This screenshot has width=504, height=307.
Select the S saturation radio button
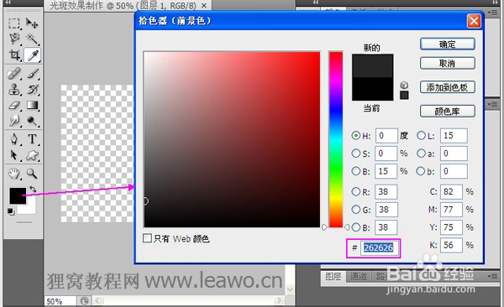click(x=356, y=153)
